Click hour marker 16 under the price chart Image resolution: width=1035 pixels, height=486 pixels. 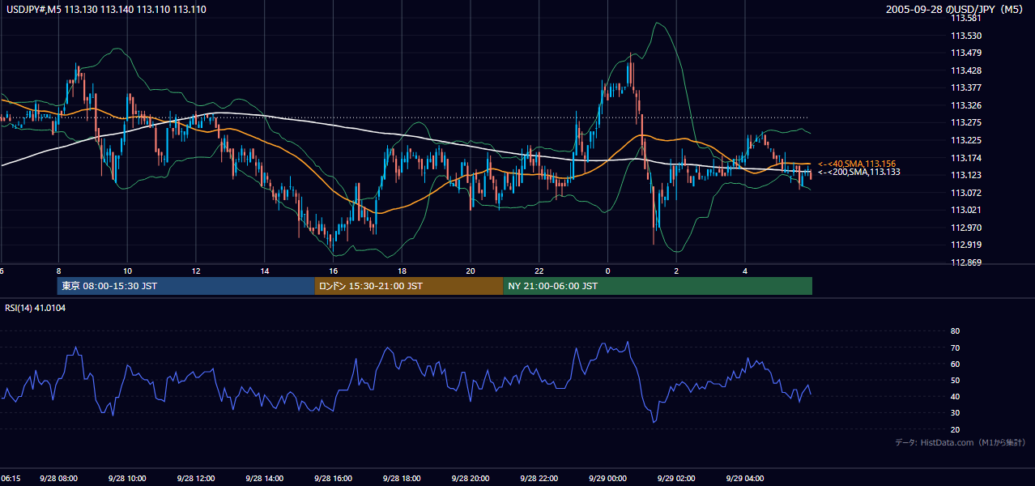(333, 271)
